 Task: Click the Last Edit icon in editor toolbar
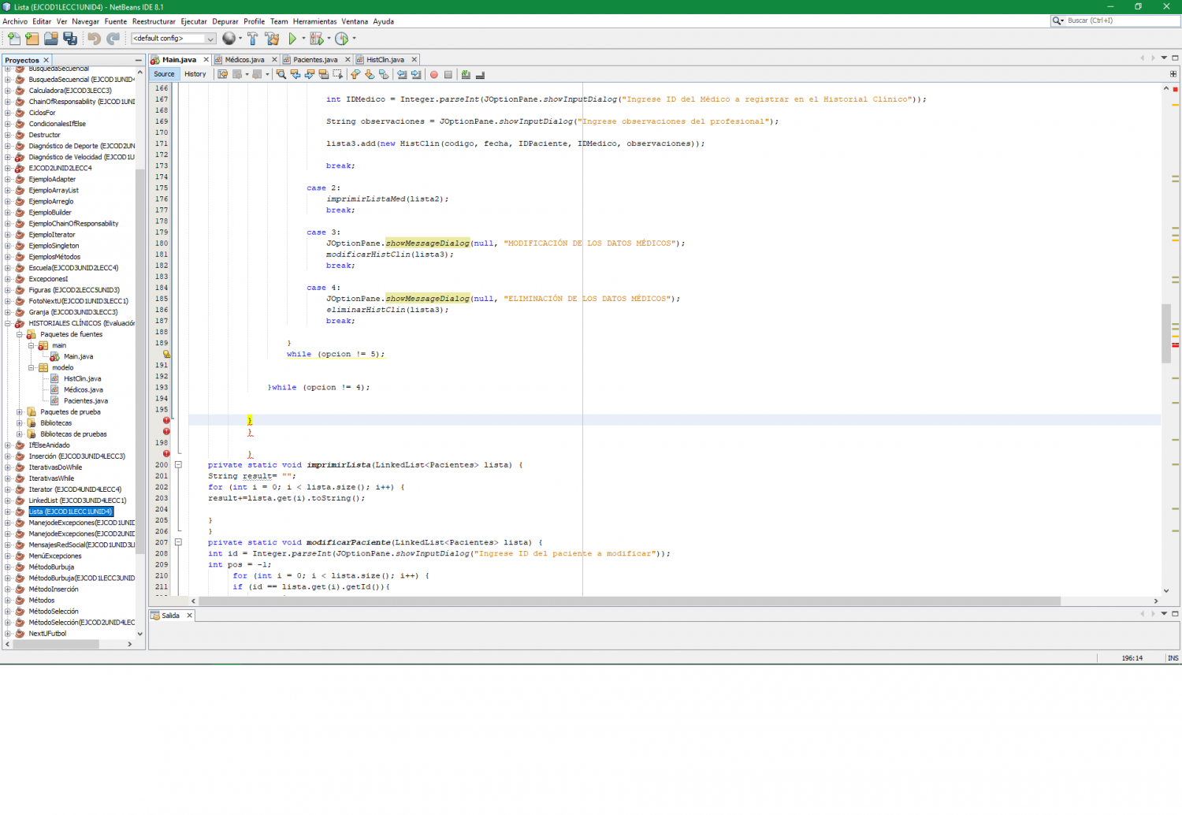click(x=223, y=74)
